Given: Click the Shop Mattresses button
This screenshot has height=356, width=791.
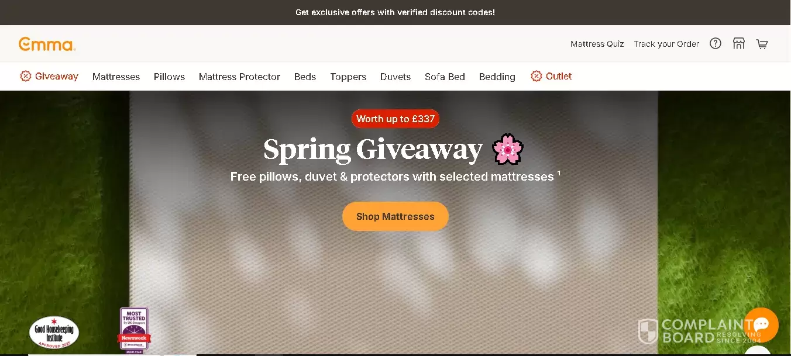Looking at the screenshot, I should click(395, 216).
